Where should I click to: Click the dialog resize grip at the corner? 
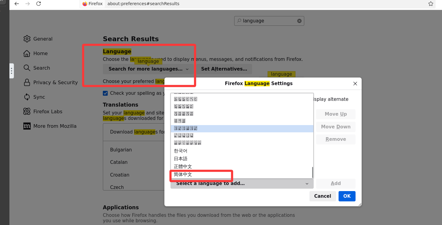click(360, 204)
